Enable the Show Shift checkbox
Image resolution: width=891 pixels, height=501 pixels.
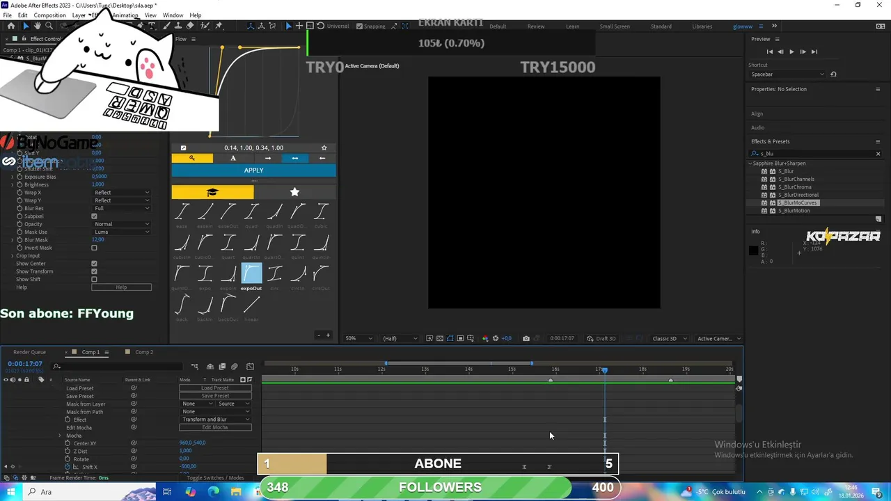point(94,279)
